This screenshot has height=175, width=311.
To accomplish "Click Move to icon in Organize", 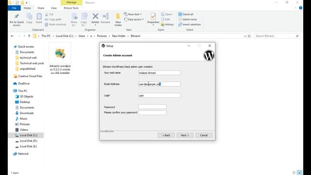I will (74, 17).
